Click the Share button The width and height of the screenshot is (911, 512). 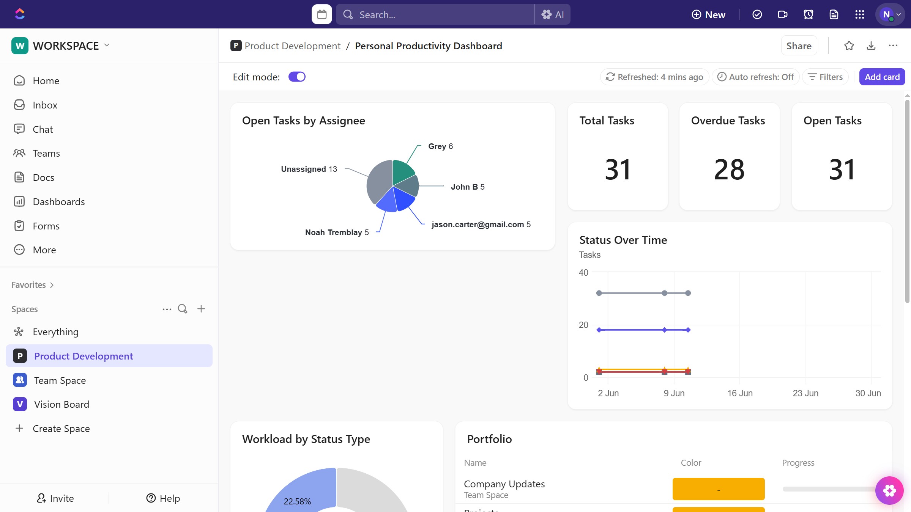799,46
